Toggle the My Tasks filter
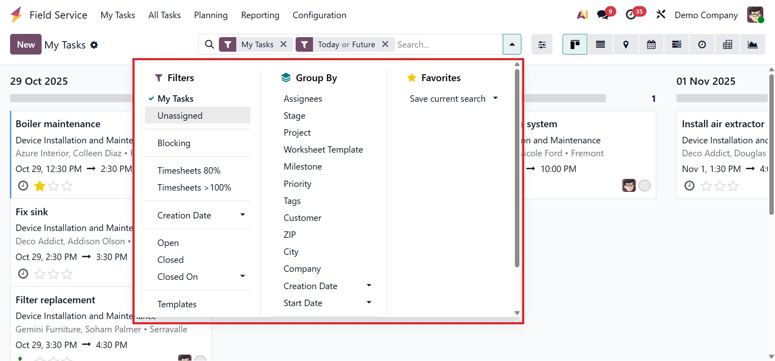 click(x=175, y=99)
